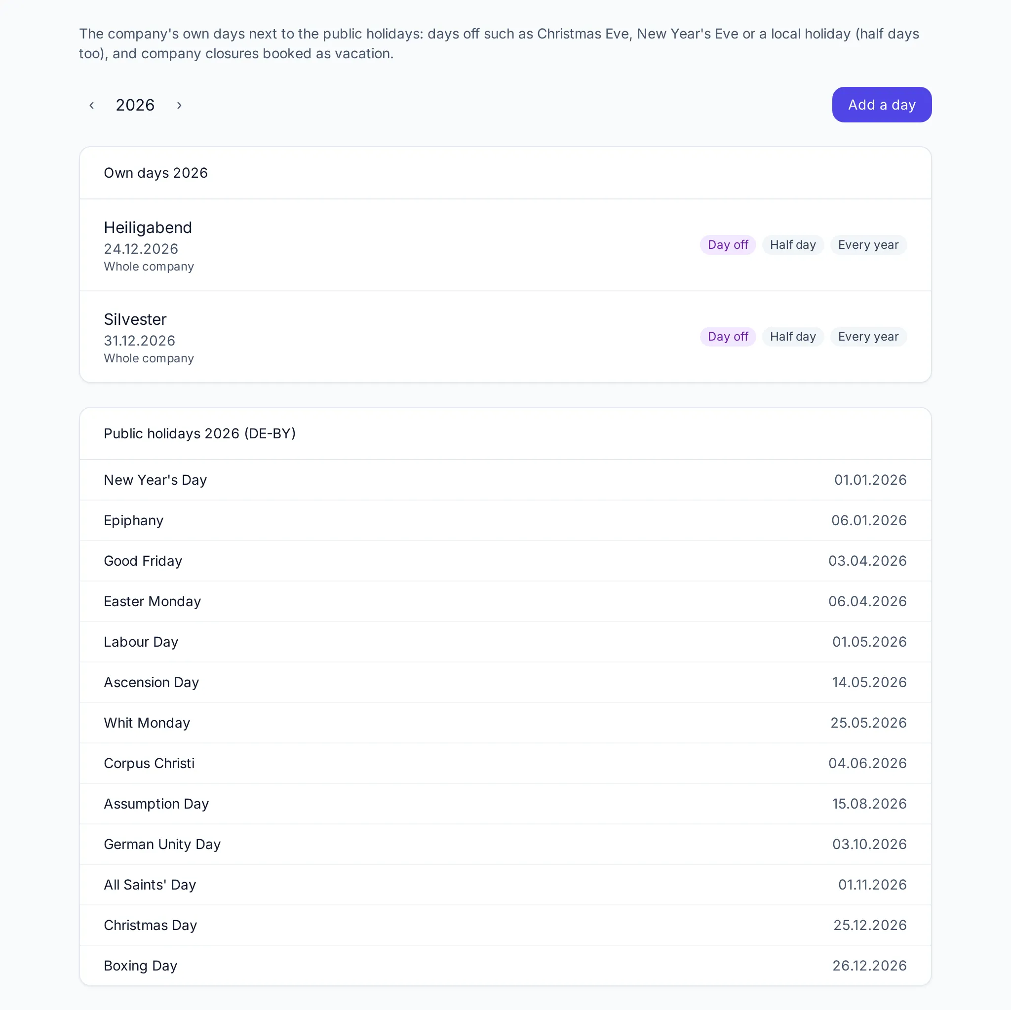The height and width of the screenshot is (1010, 1011).
Task: Click the date 03.04.2026
Action: (867, 561)
